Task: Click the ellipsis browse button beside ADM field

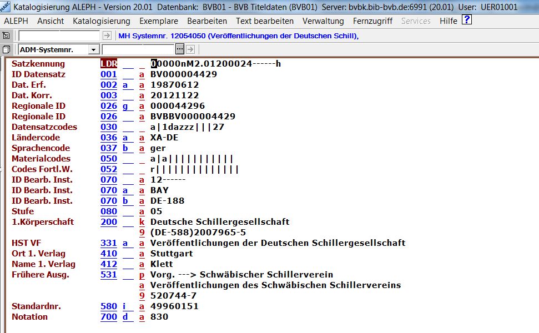Action: pos(180,49)
